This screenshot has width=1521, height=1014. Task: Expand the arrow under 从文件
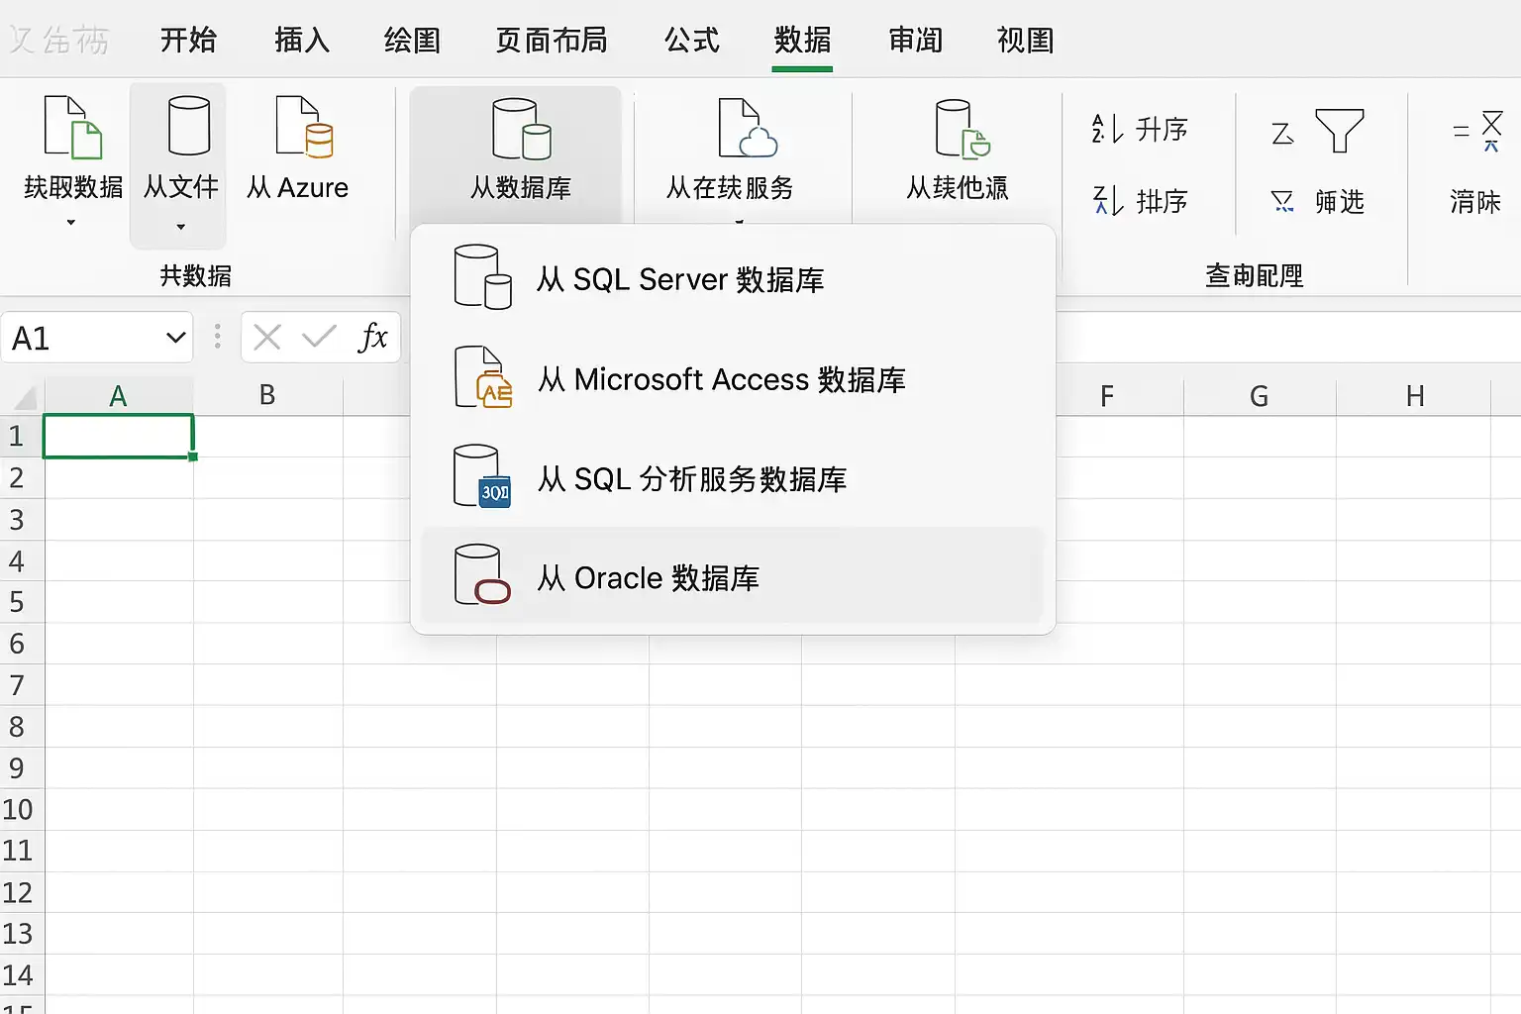tap(180, 227)
